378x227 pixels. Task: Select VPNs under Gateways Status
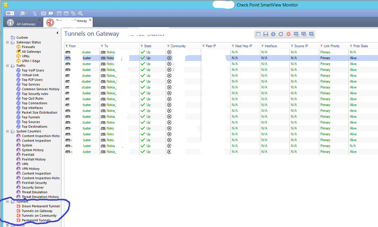tap(26, 56)
